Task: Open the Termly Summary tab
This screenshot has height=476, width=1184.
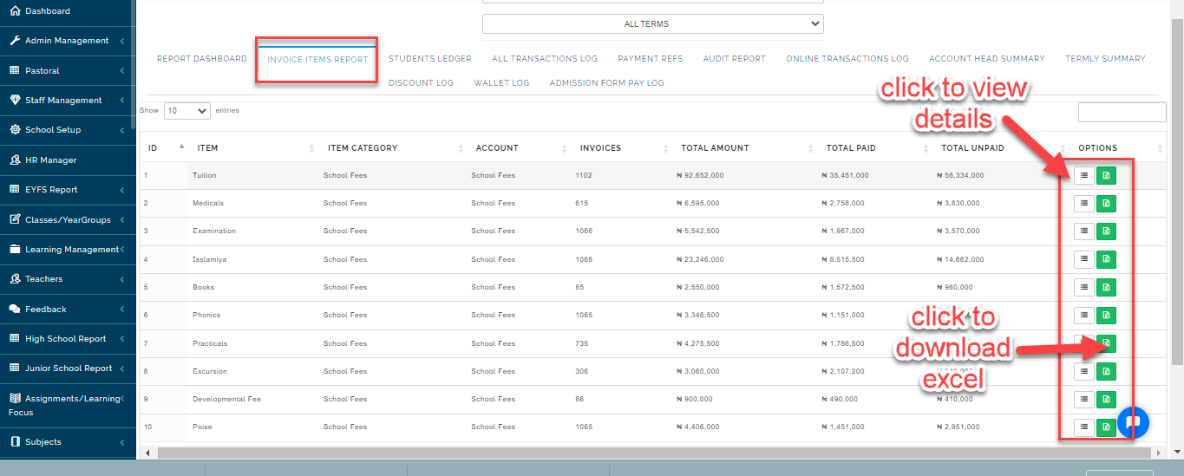Action: coord(1106,59)
